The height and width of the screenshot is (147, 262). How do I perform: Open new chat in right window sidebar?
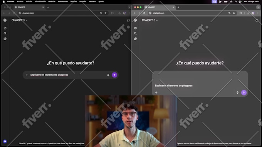(135, 28)
